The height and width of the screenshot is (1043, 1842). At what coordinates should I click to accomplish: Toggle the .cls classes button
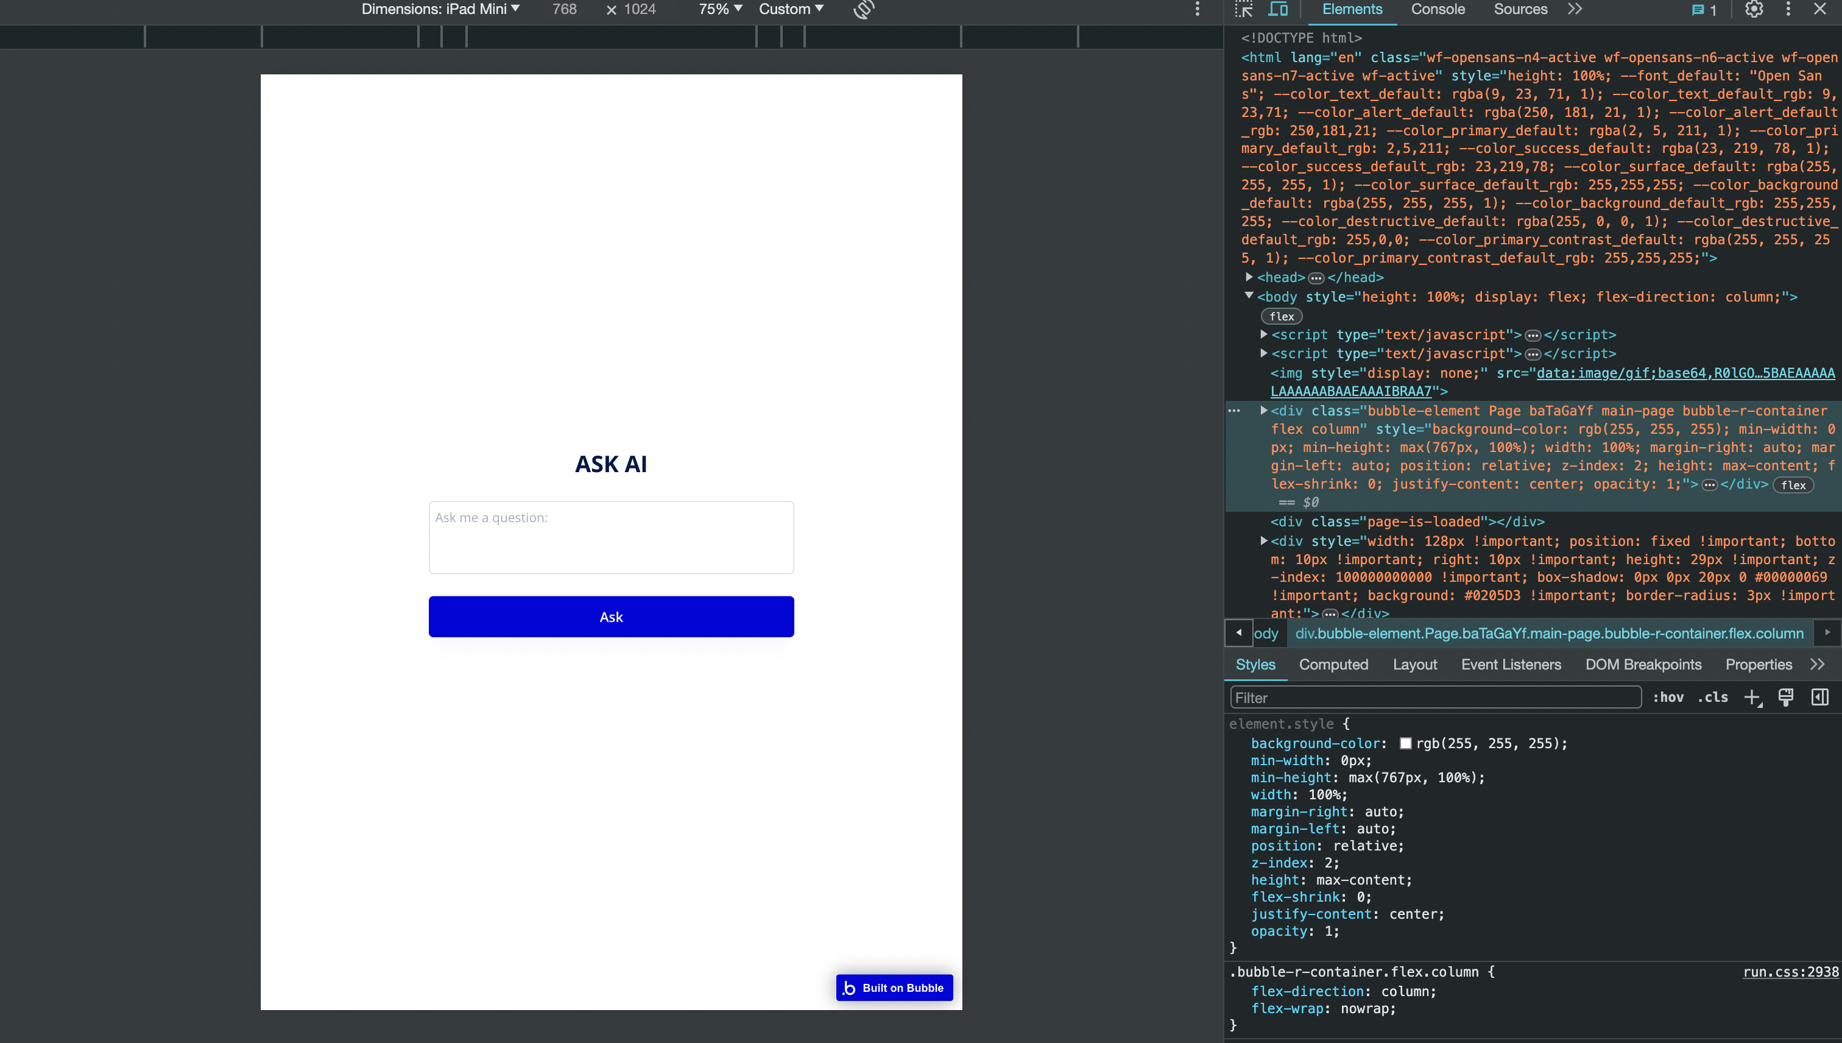pos(1712,697)
